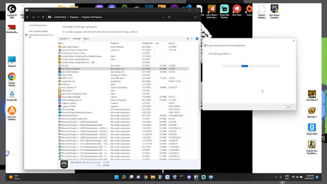Click the Programs and Features help icon
Viewport: 327px width, 184px height.
(x=197, y=39)
